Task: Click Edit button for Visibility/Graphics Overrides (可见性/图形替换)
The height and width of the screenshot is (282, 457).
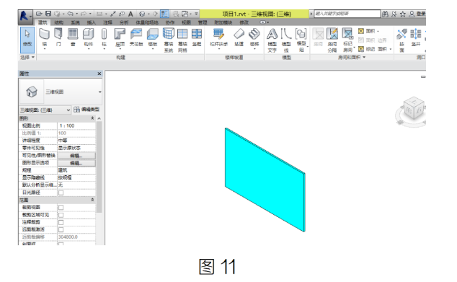Action: pyautogui.click(x=76, y=156)
